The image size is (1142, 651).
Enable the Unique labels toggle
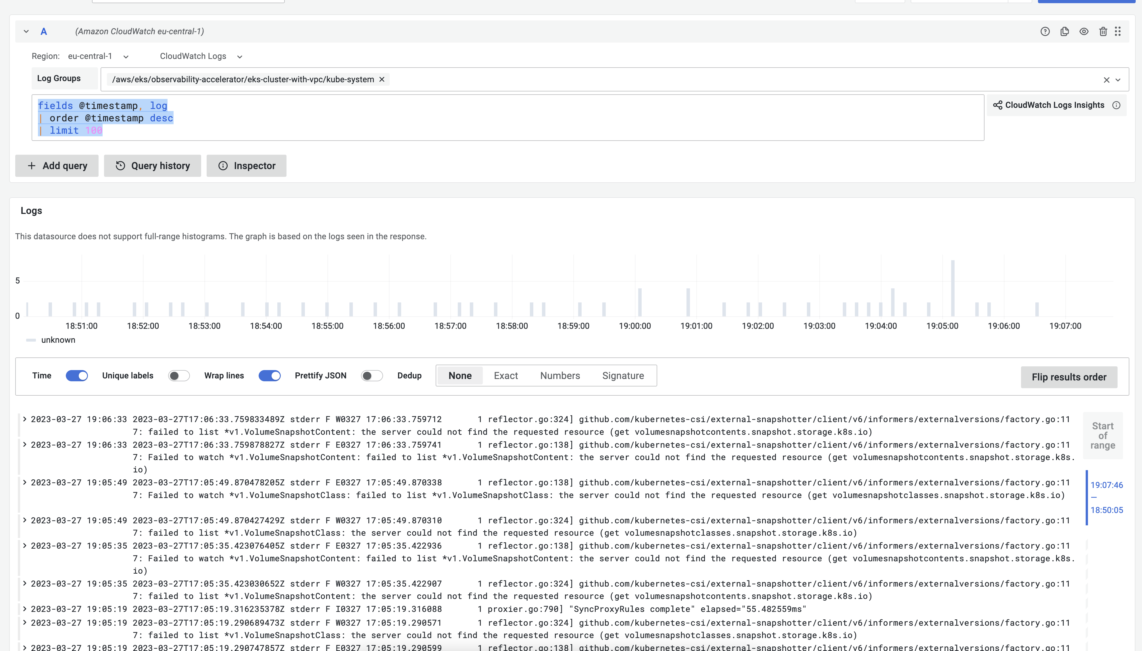[x=179, y=376]
